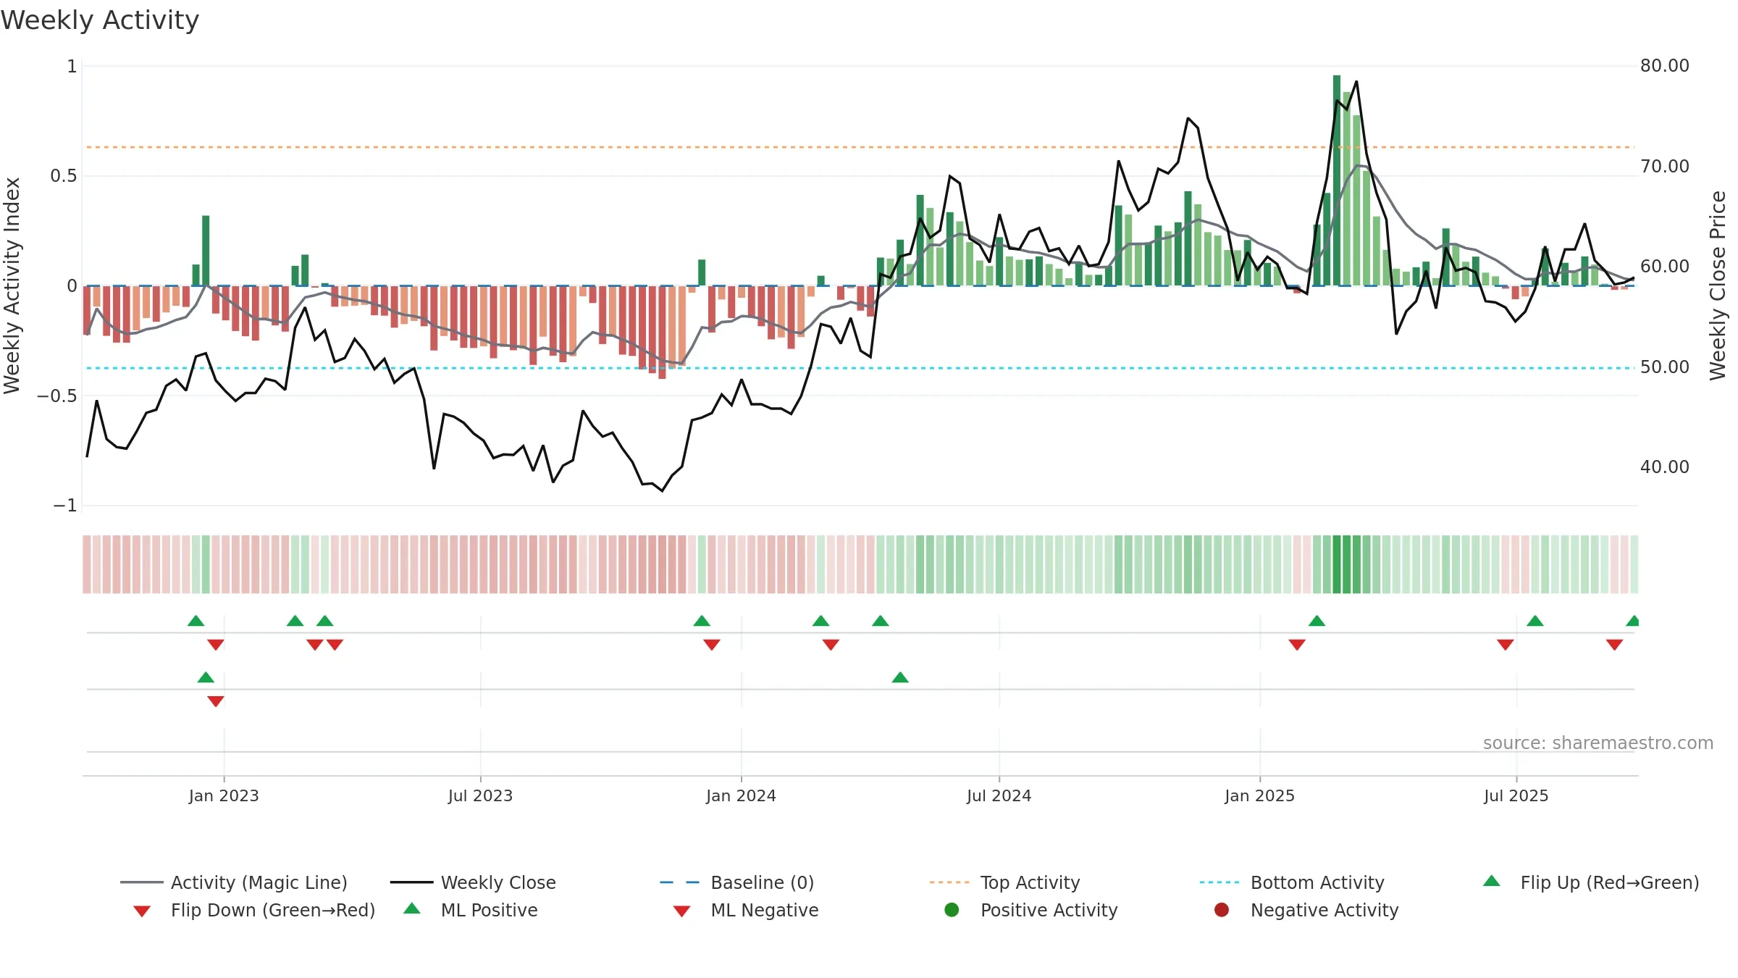Viewport: 1738px width, 978px height.
Task: Click the orange dotted Top Activity line
Action: pos(860,147)
